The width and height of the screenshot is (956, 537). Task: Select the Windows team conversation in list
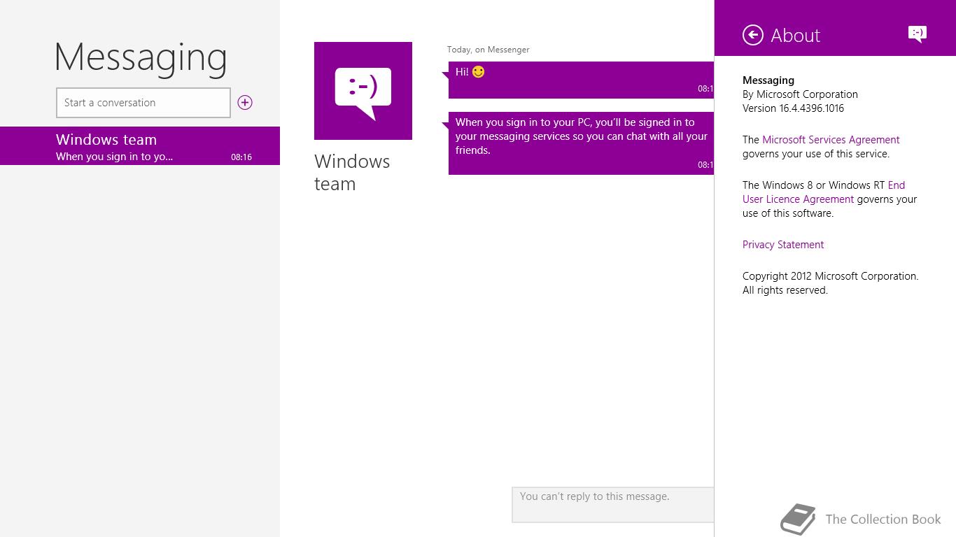tap(140, 146)
